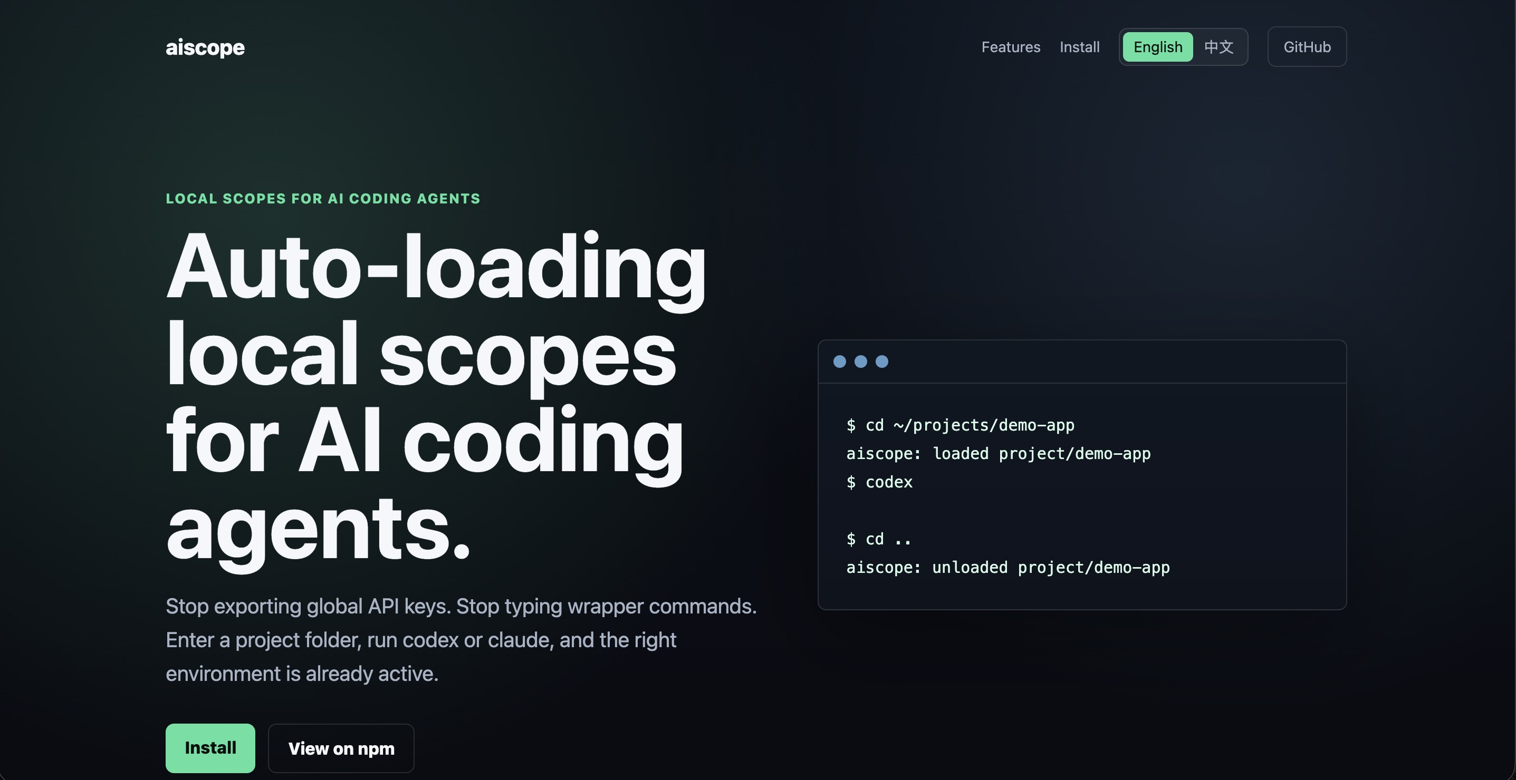This screenshot has width=1516, height=780.
Task: Click 'aiscope: loaded project/demo-app' line
Action: [998, 453]
